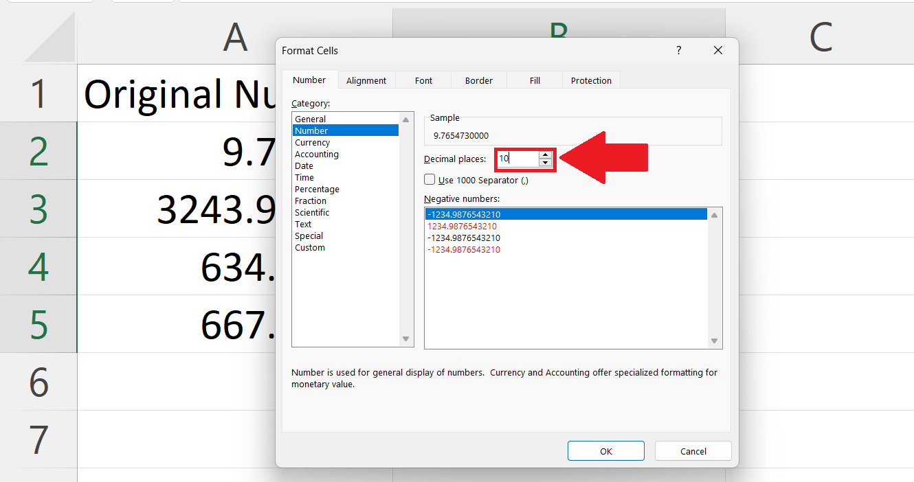Select the row 3 header
The height and width of the screenshot is (482, 914).
point(38,209)
